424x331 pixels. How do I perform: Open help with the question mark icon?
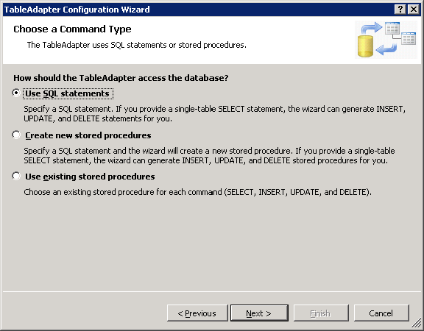click(400, 10)
